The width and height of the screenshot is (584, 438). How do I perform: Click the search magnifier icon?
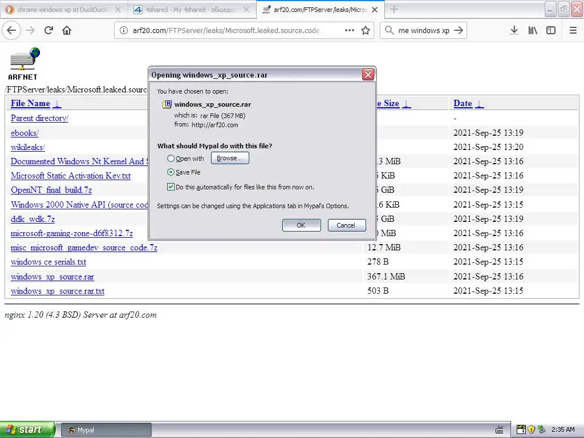[389, 30]
